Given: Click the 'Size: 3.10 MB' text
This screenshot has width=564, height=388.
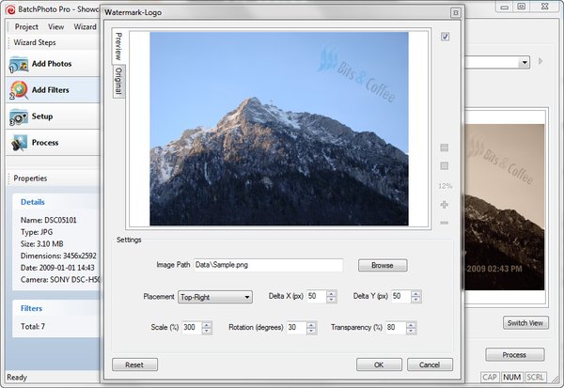Looking at the screenshot, I should [42, 244].
